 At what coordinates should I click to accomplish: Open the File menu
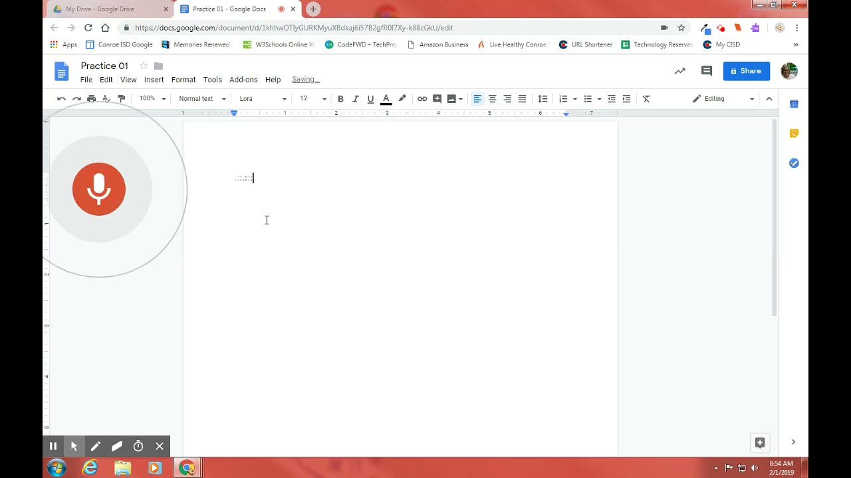point(86,80)
